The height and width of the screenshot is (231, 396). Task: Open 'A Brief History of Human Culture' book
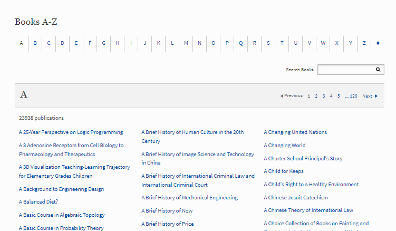click(x=192, y=137)
